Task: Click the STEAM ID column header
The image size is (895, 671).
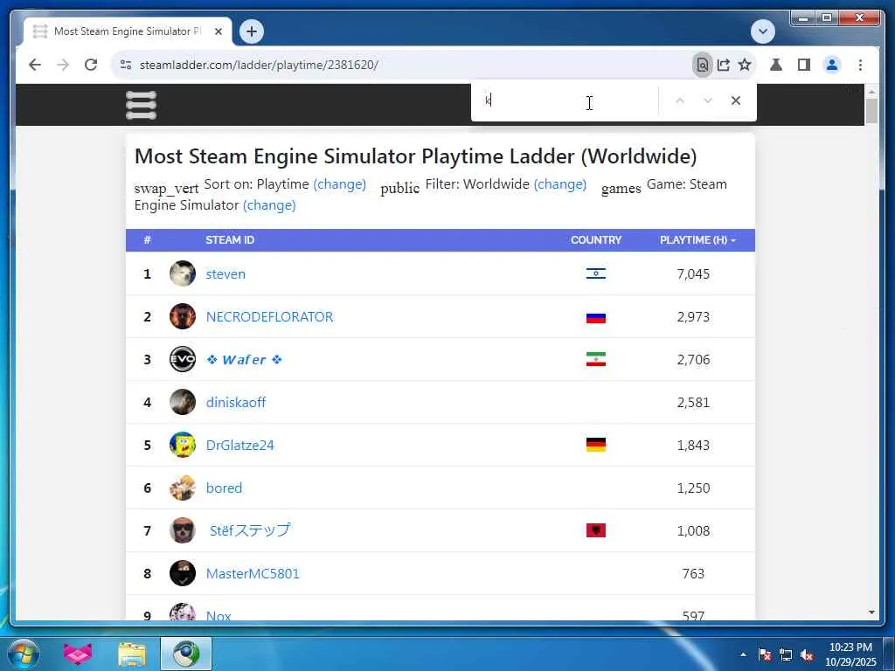Action: point(230,240)
